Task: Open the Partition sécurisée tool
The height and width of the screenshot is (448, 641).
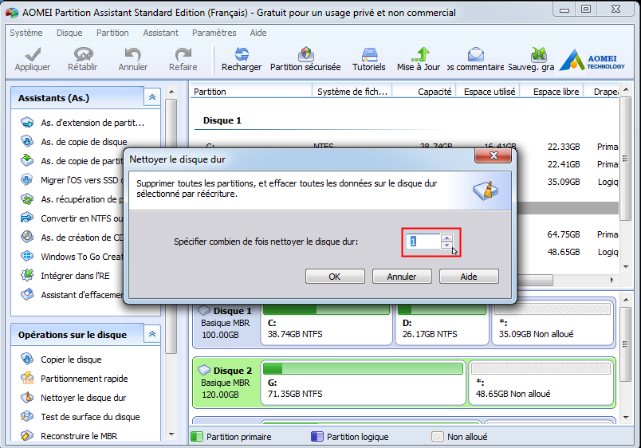Action: 305,60
